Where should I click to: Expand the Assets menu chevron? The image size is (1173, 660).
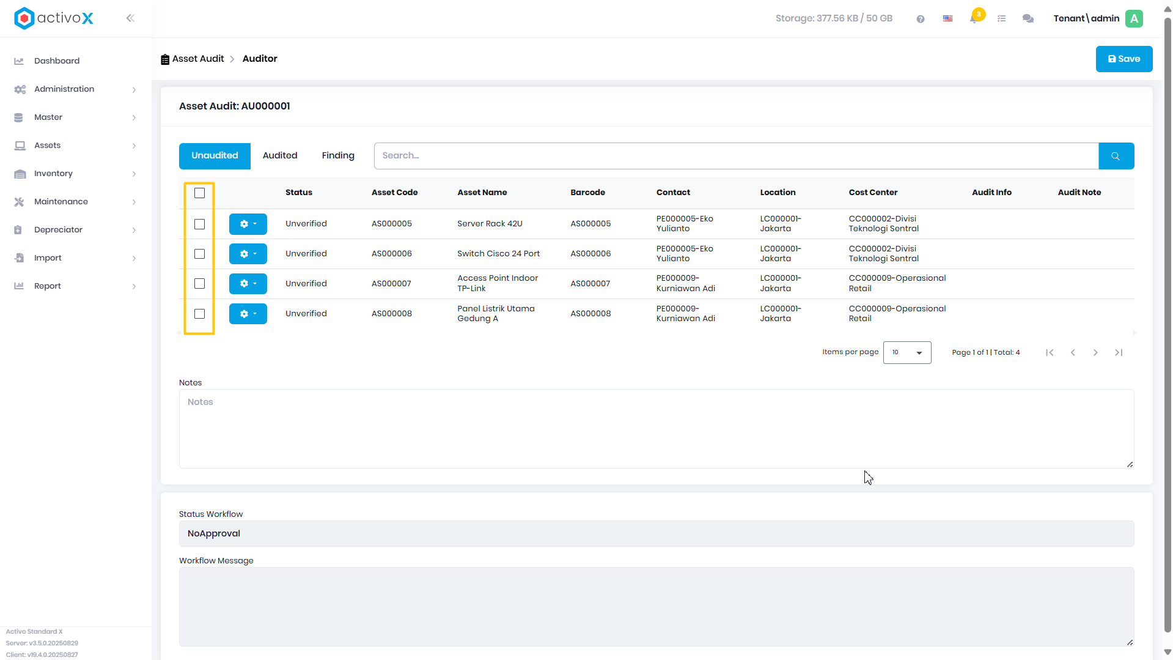pyautogui.click(x=134, y=146)
